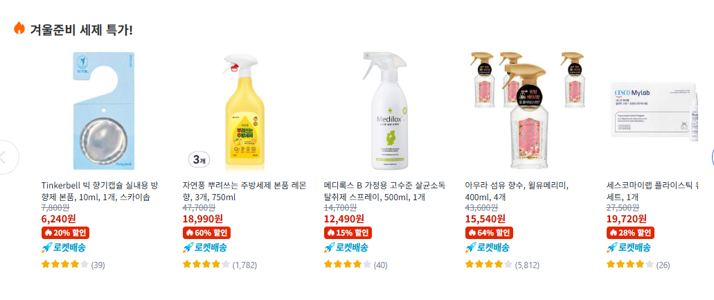Click the 60% 할인 discount badge
Screen dimensions: 714x300
point(207,233)
